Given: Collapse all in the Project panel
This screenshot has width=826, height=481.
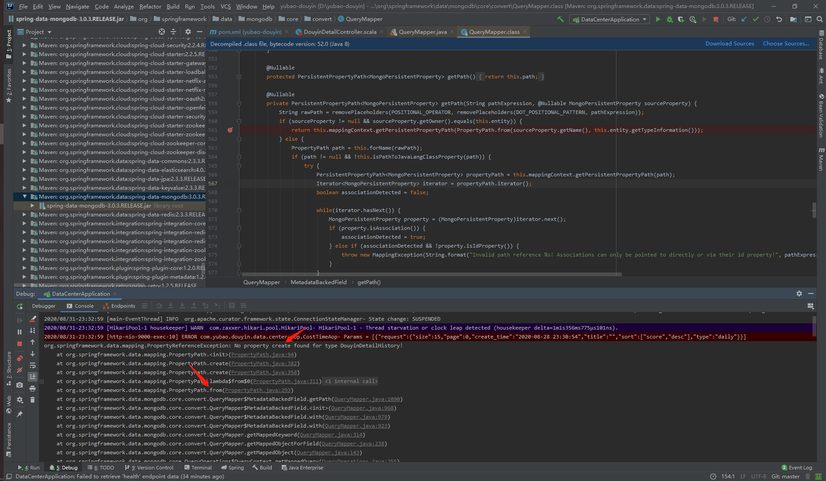Looking at the screenshot, I should coord(173,32).
